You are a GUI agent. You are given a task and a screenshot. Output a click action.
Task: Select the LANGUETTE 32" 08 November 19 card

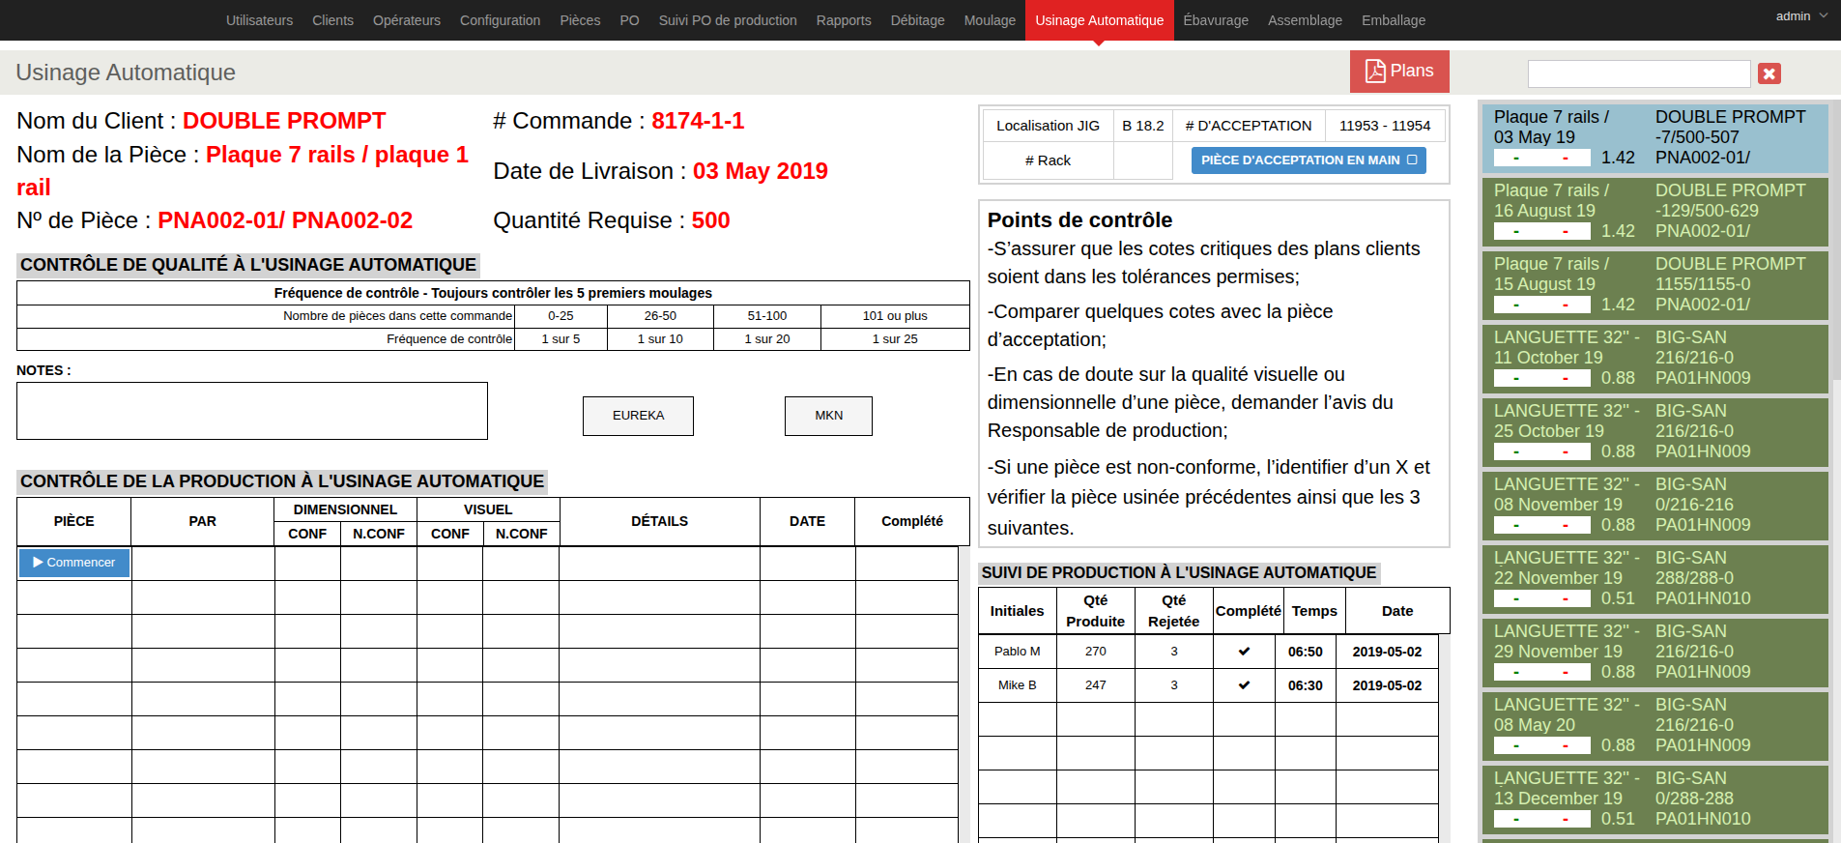pyautogui.click(x=1654, y=505)
